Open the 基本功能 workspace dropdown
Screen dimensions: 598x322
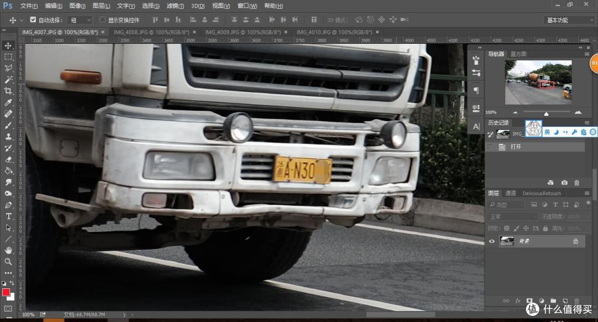point(569,20)
